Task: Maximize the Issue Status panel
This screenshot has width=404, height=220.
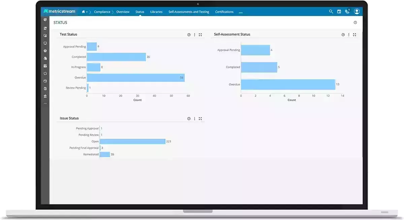Action: click(x=200, y=119)
